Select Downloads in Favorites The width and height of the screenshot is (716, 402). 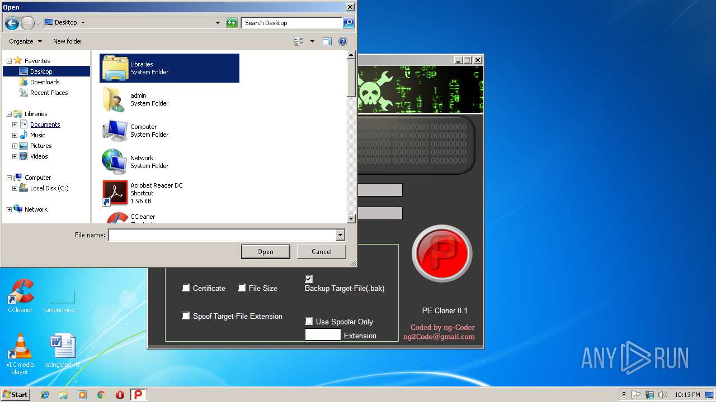tap(45, 82)
